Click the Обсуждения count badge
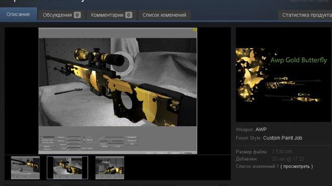 [x=77, y=15]
